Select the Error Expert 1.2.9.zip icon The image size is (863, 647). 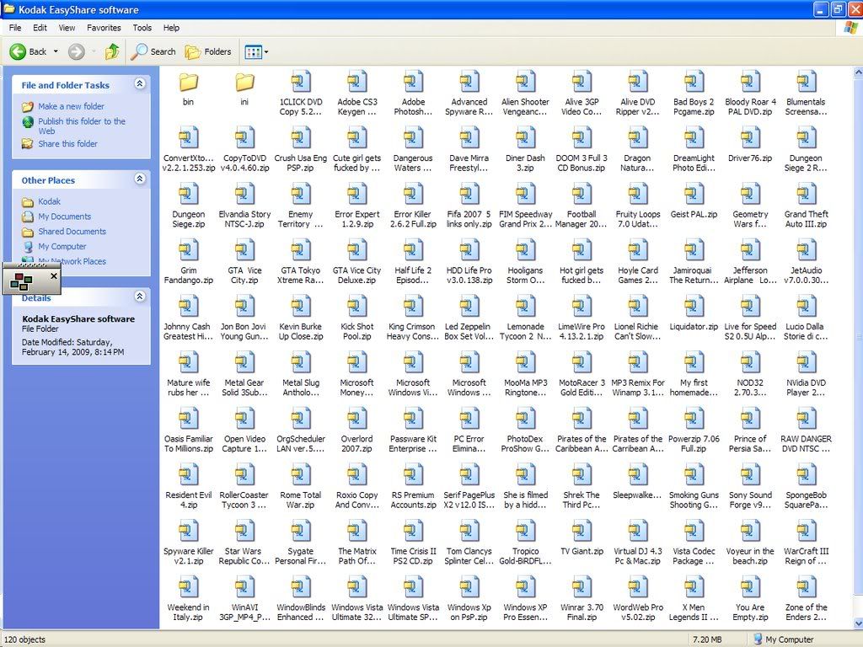(356, 195)
